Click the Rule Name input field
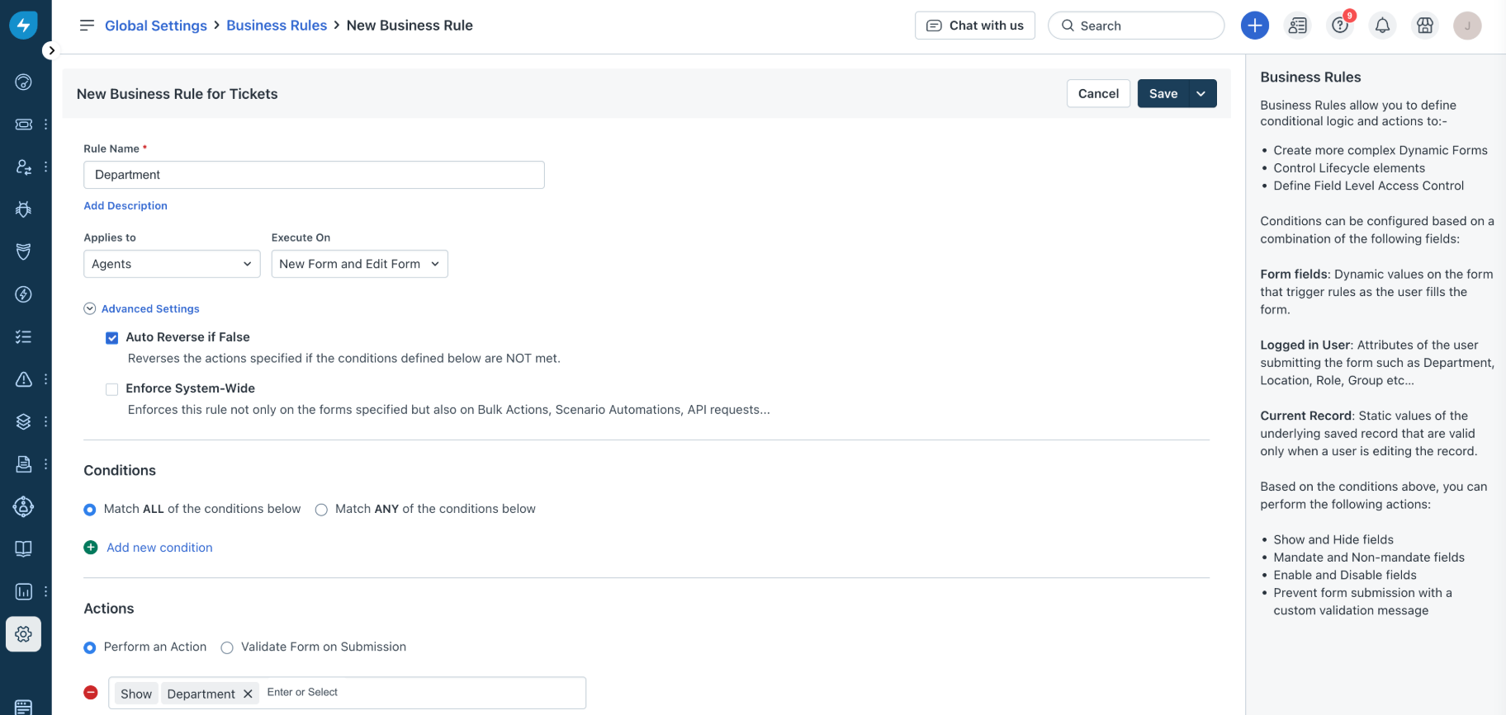This screenshot has height=715, width=1506. 314,175
